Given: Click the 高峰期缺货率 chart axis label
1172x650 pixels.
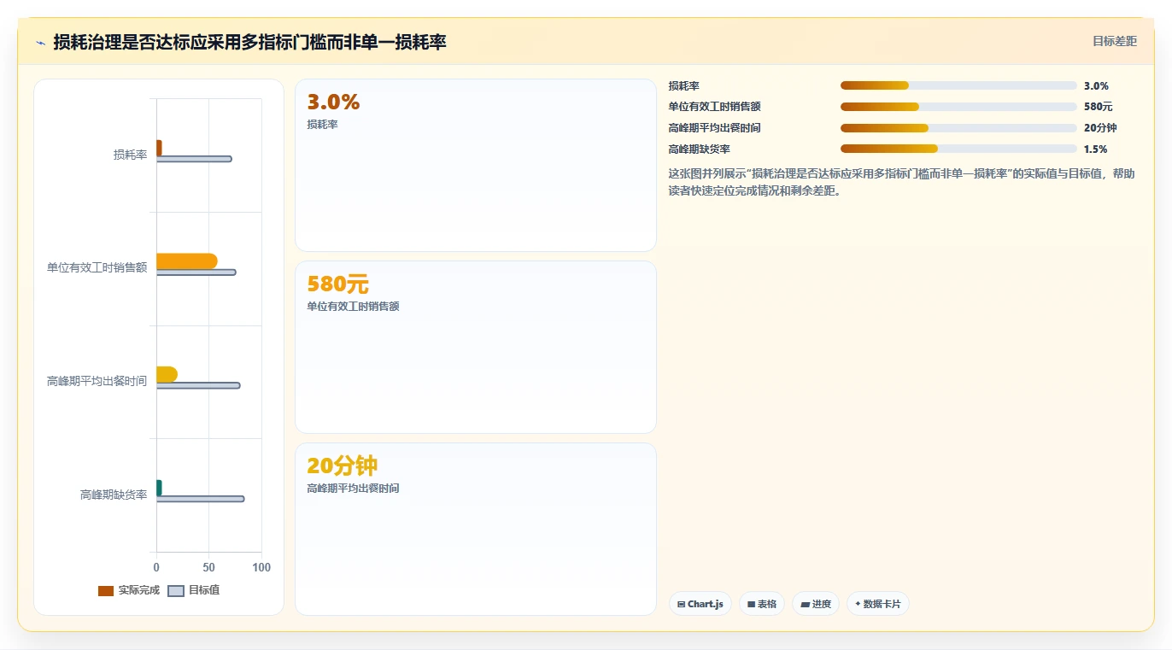Looking at the screenshot, I should 114,495.
